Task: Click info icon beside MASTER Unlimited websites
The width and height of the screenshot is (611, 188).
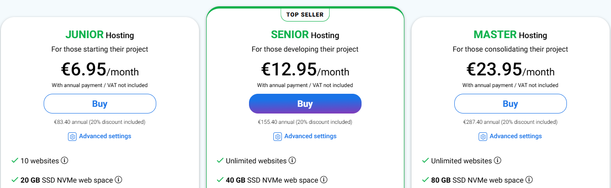Action: (498, 161)
